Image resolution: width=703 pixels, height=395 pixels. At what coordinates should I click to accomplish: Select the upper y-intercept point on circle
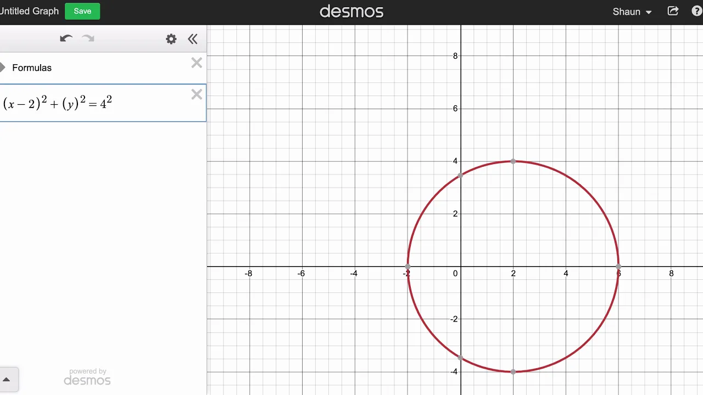(x=460, y=176)
